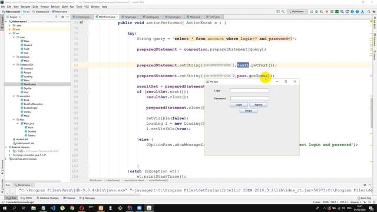Switch to the Forgot.java editor tab
Screen dimensions: 377x212
click(x=130, y=17)
